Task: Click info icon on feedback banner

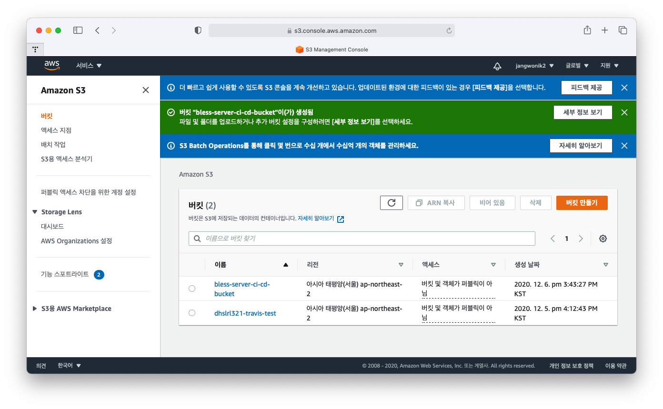Action: point(171,88)
